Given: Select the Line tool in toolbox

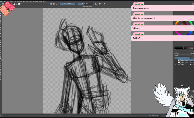Looking at the screenshot, I should click(1, 18).
